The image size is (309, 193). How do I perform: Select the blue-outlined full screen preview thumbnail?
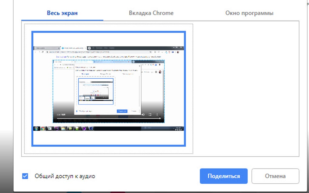pos(108,89)
